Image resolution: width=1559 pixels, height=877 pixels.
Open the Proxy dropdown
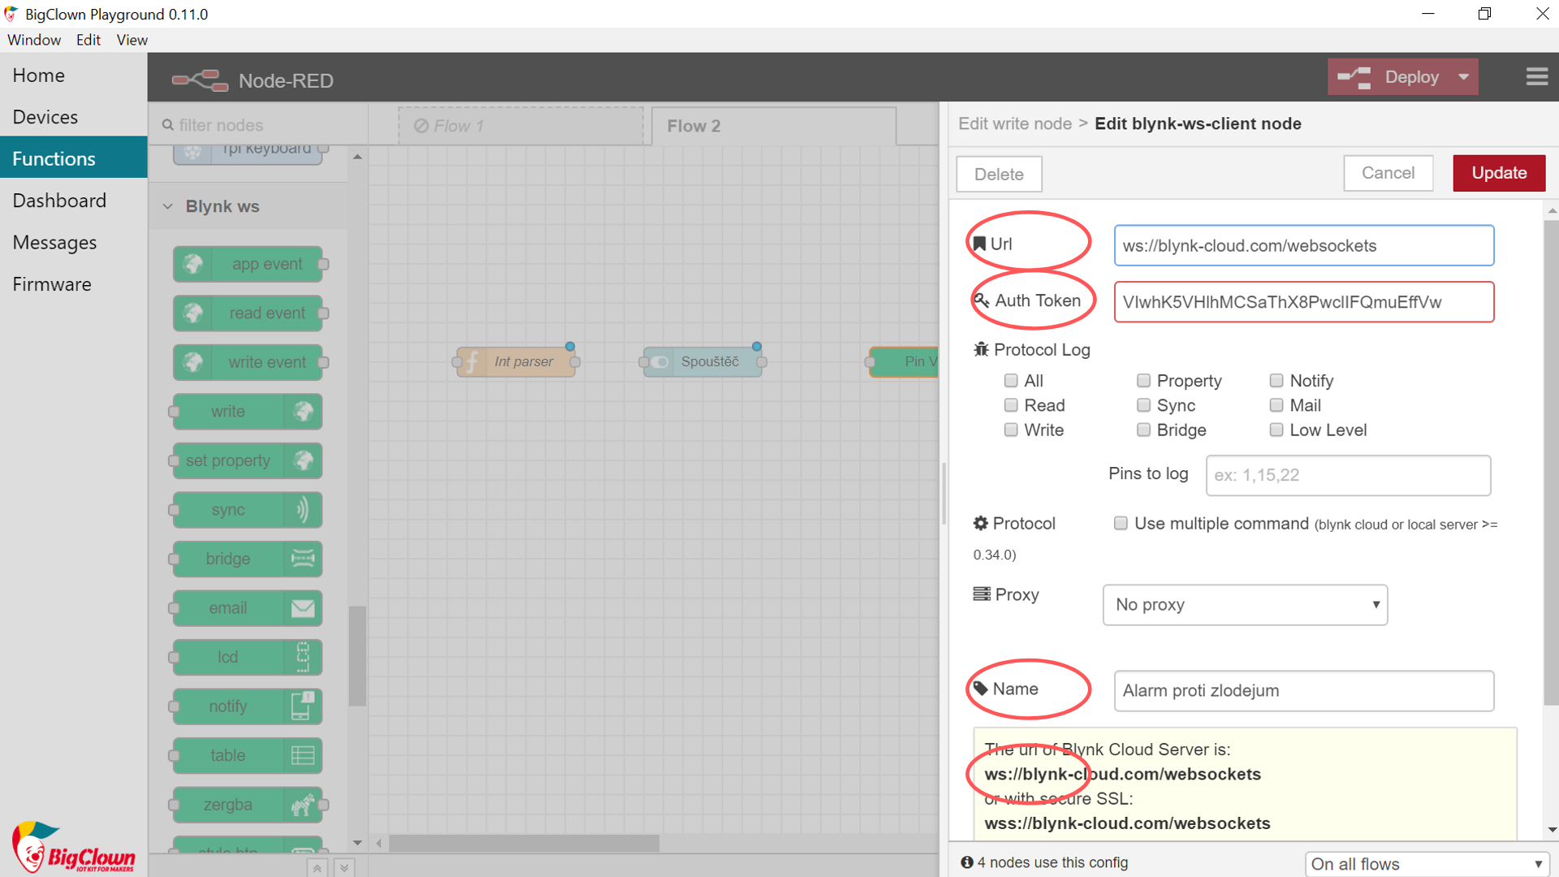pos(1245,605)
